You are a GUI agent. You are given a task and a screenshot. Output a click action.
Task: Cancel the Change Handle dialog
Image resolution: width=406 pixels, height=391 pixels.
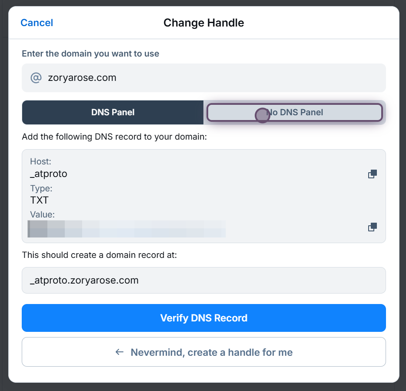tap(37, 23)
